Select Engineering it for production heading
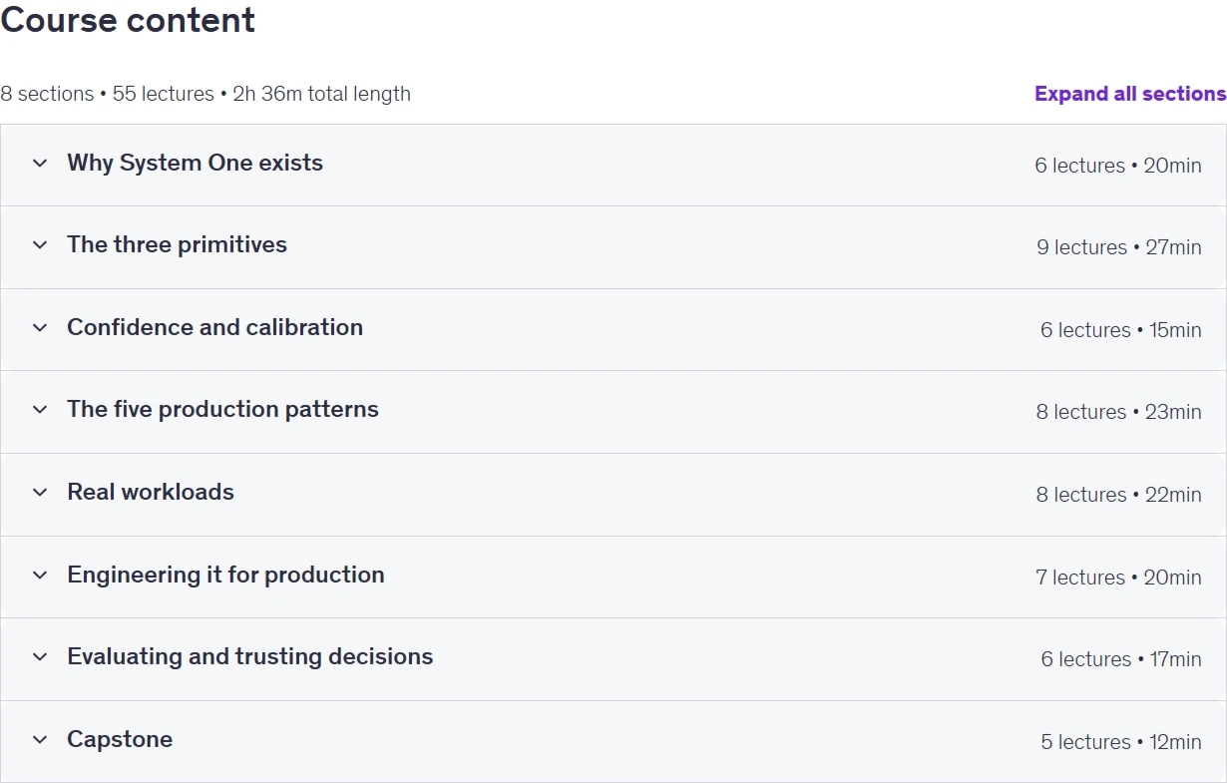1227x783 pixels. (x=225, y=575)
